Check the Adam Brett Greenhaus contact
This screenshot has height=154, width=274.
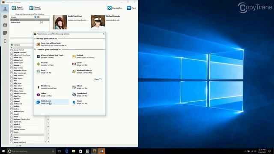[x=12, y=55]
